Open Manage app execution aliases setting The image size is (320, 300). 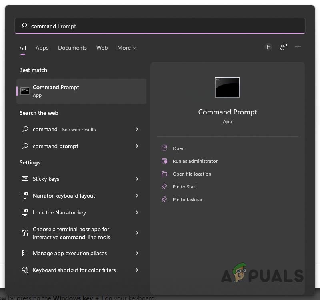click(81, 253)
